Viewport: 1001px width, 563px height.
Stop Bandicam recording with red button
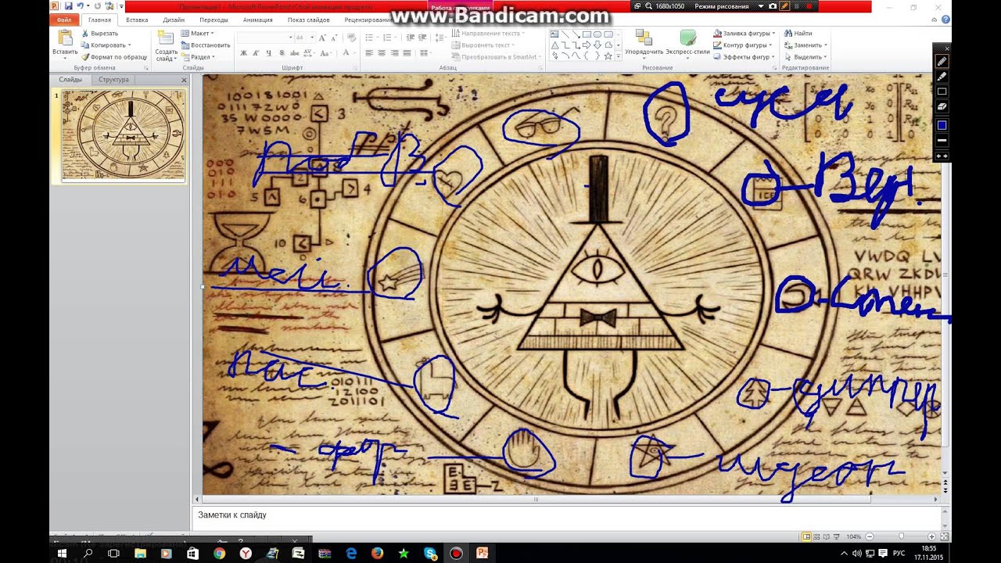[x=808, y=6]
